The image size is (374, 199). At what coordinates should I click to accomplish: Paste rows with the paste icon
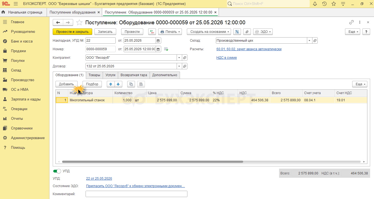141,84
